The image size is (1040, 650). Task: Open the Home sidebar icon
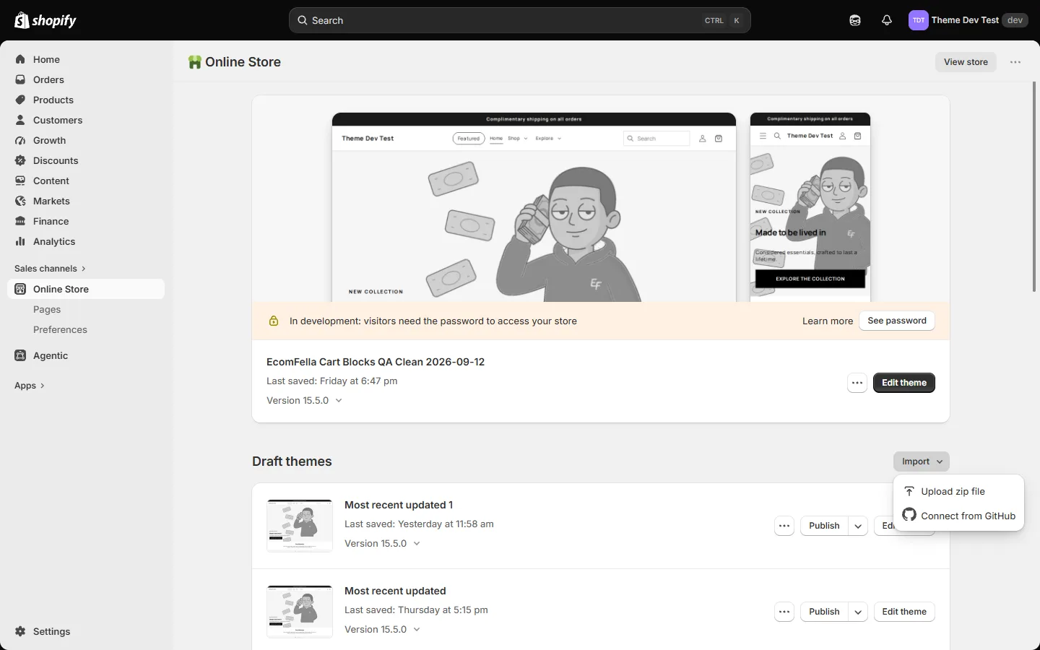click(20, 59)
